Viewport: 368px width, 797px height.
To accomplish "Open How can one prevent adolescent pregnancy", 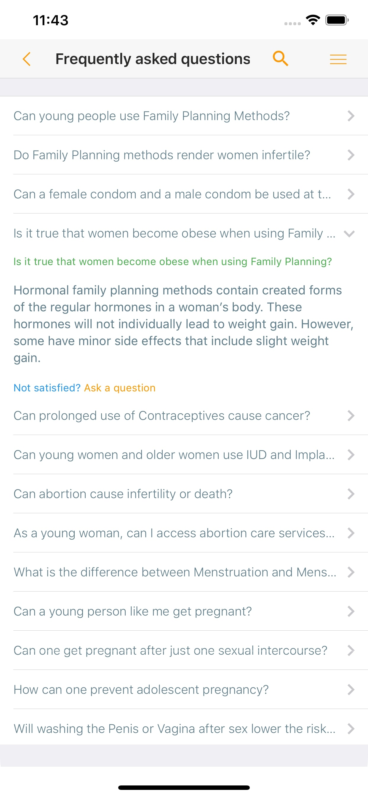I will click(x=184, y=690).
